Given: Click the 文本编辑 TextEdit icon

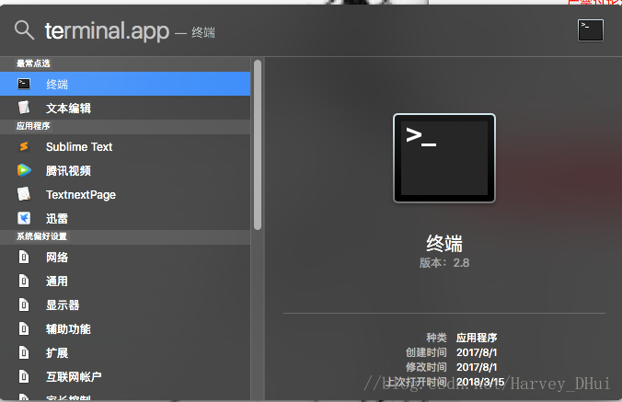Looking at the screenshot, I should (24, 108).
